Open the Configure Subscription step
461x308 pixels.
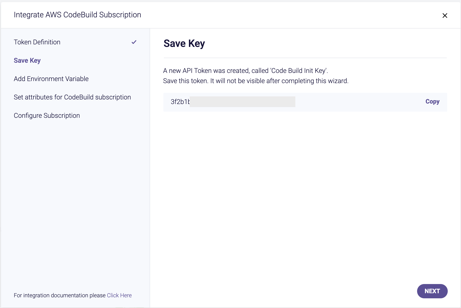[47, 116]
